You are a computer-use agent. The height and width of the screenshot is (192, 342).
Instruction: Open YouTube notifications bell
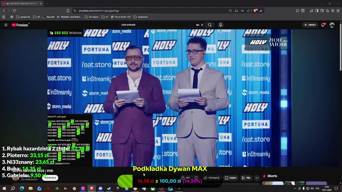pos(323,25)
